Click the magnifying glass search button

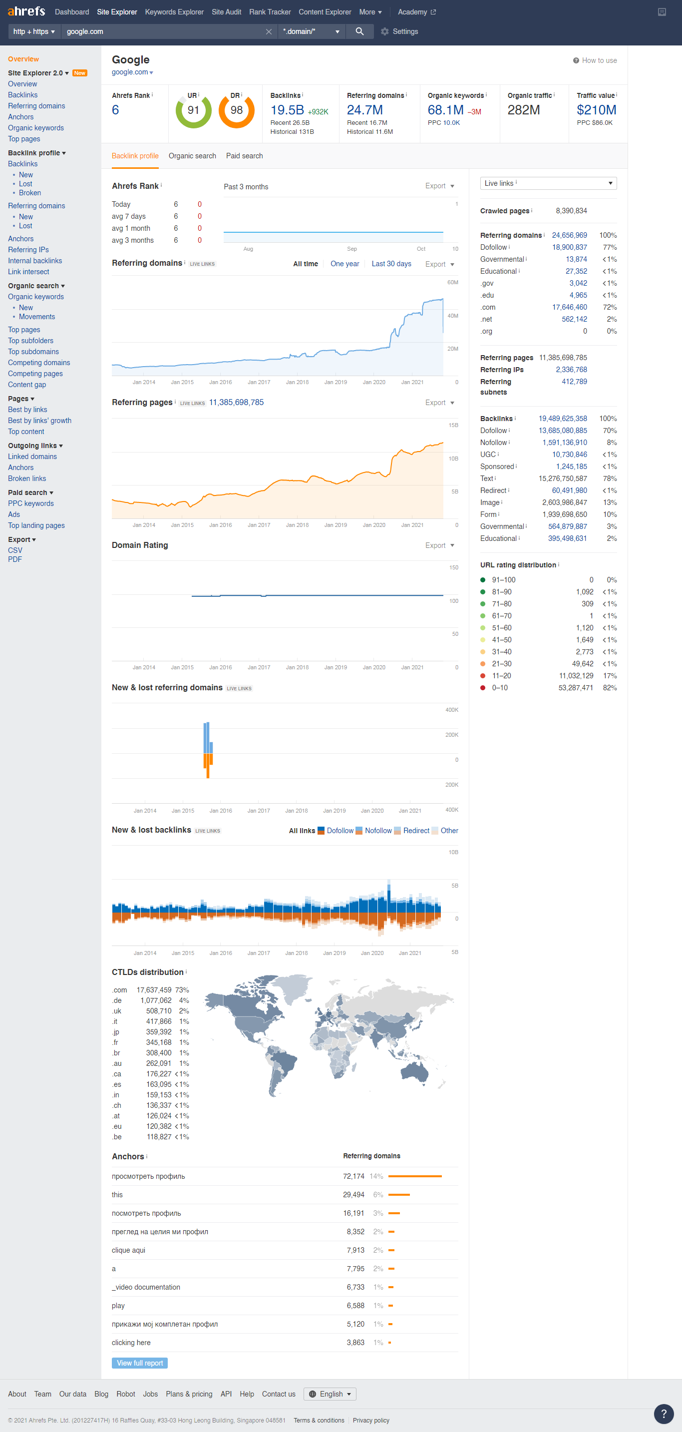coord(359,31)
